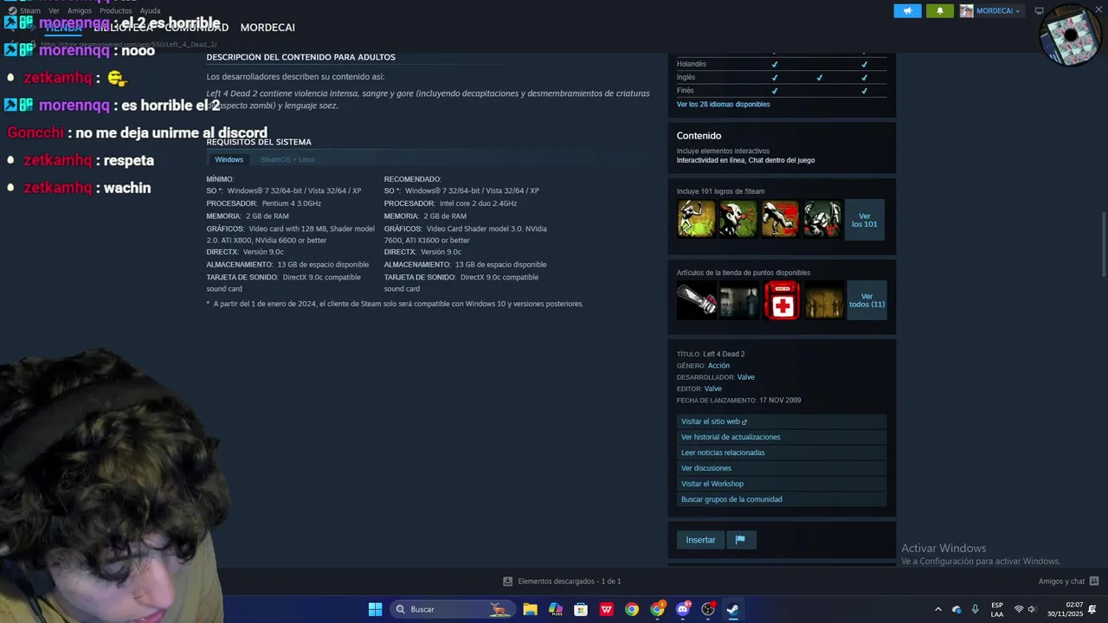Open the Big Picture display icon

coord(1040,11)
